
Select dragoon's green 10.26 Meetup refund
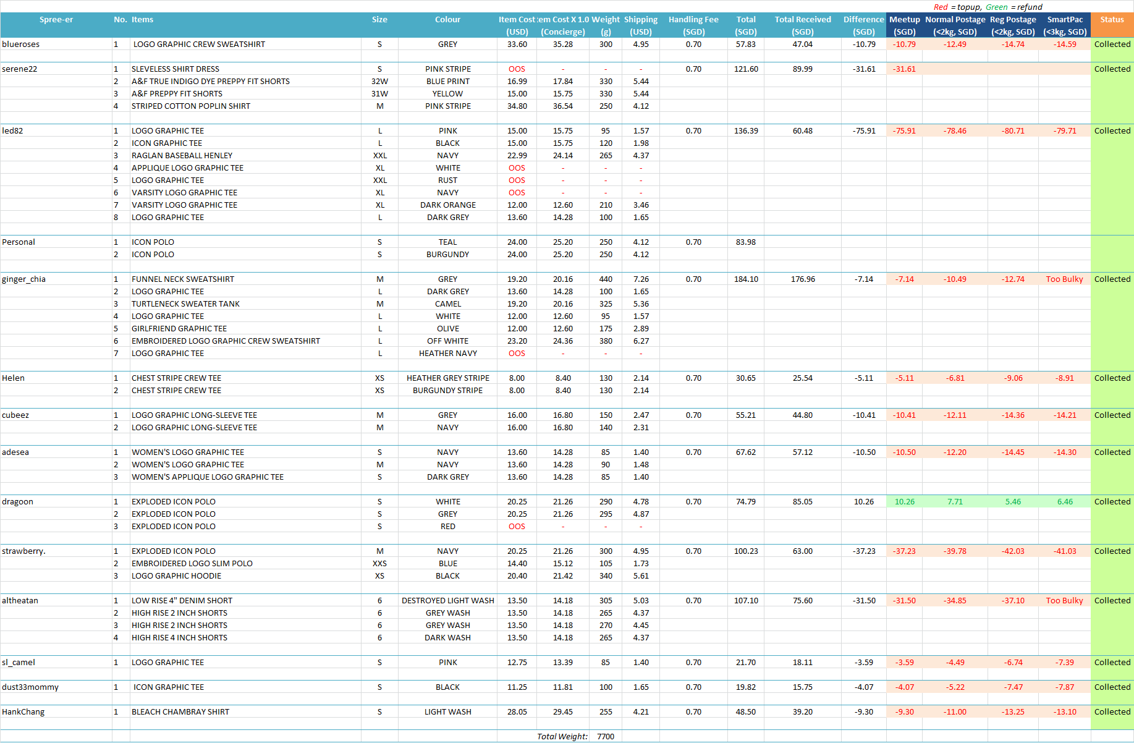click(905, 502)
